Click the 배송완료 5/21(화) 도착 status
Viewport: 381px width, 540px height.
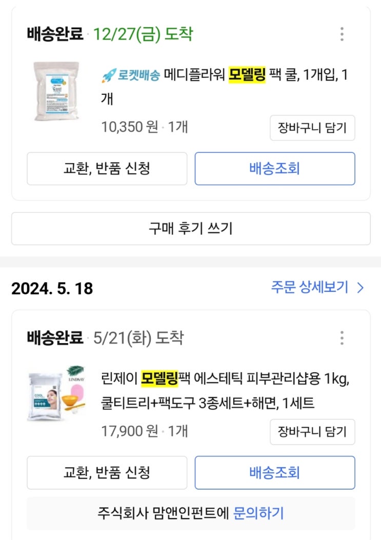click(x=105, y=338)
